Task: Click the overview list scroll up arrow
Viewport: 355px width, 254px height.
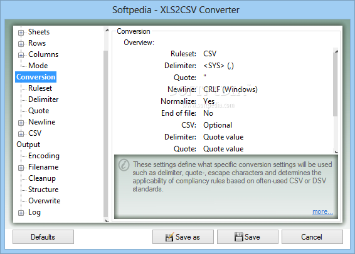Action: [336, 51]
